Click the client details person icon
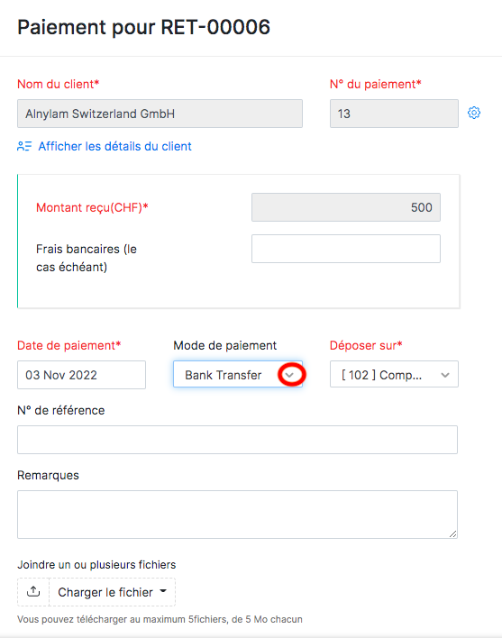Image resolution: width=502 pixels, height=638 pixels. click(x=24, y=146)
